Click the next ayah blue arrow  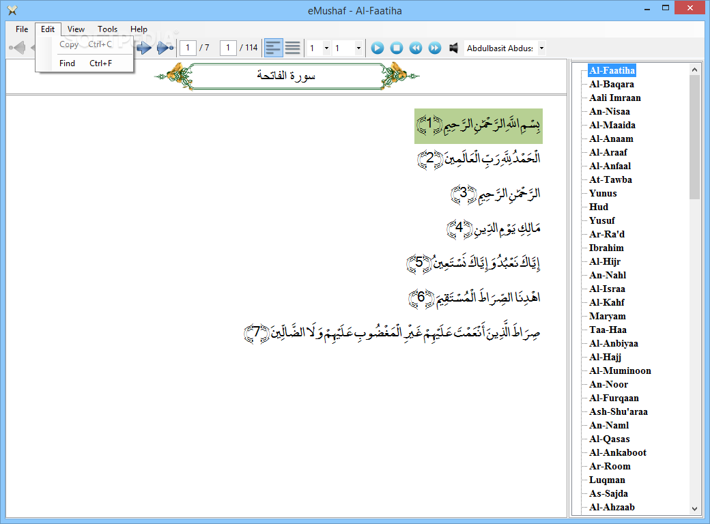tap(144, 48)
